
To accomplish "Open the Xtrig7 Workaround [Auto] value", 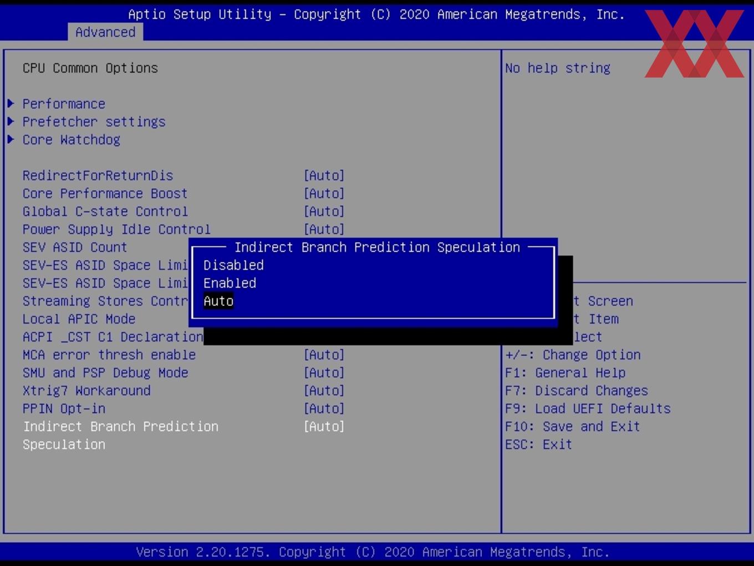I will coord(324,391).
